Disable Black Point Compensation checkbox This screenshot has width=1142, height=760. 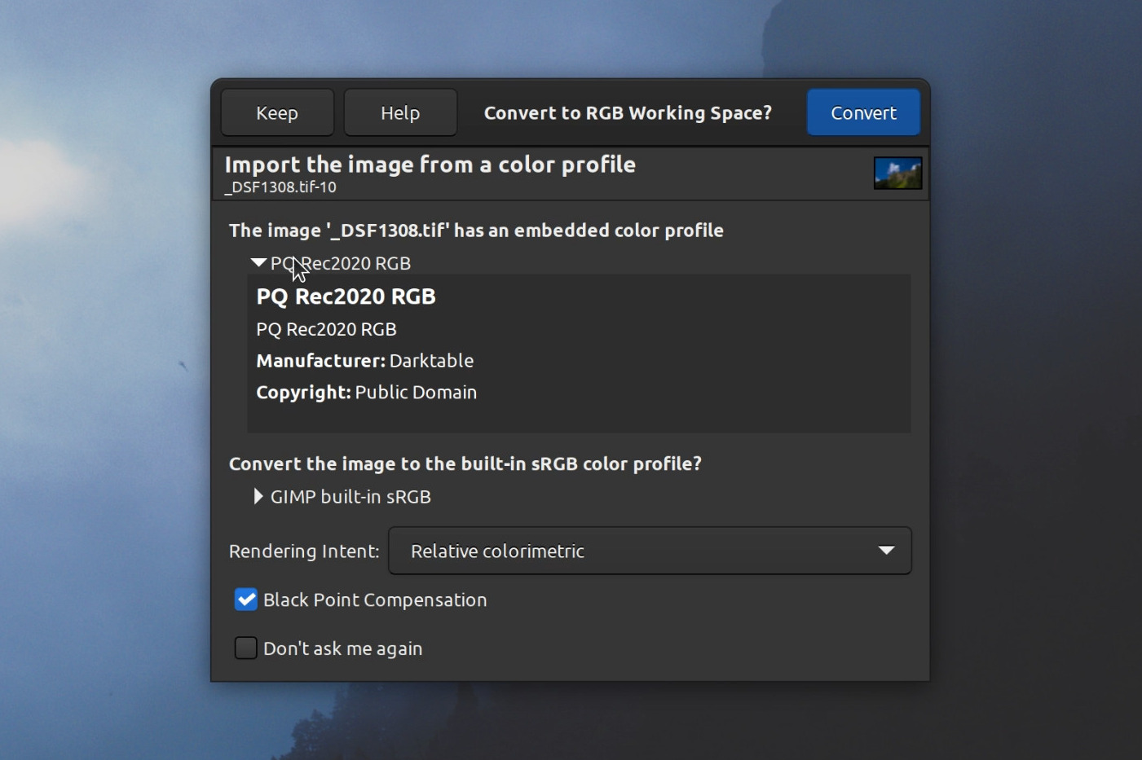coord(246,600)
